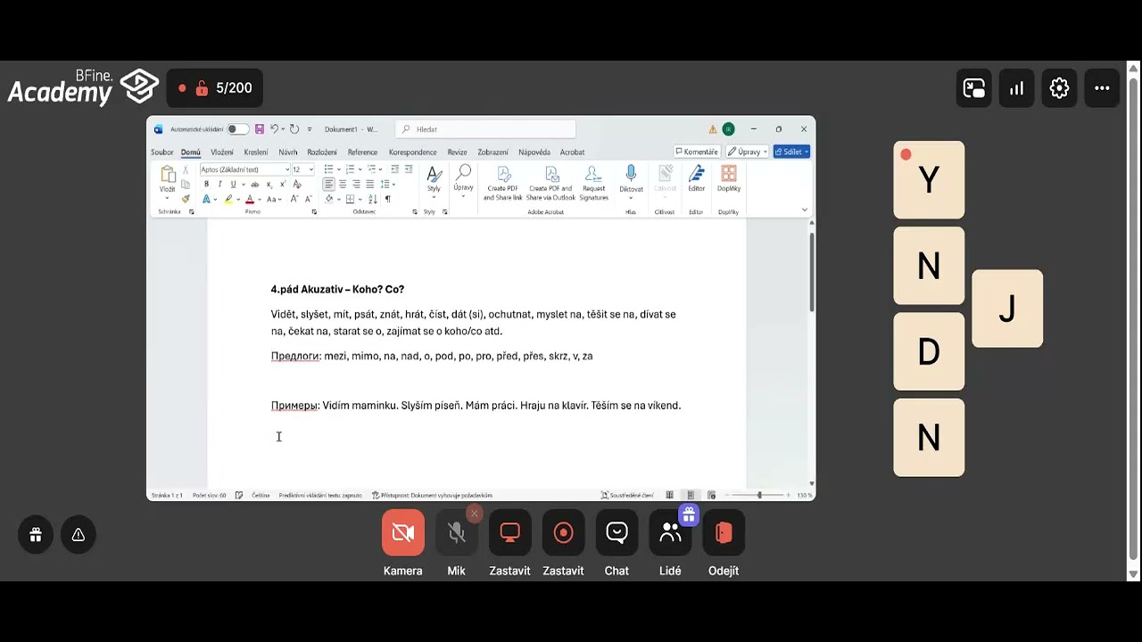This screenshot has width=1142, height=642.
Task: Toggle Underline formatting
Action: tap(234, 185)
